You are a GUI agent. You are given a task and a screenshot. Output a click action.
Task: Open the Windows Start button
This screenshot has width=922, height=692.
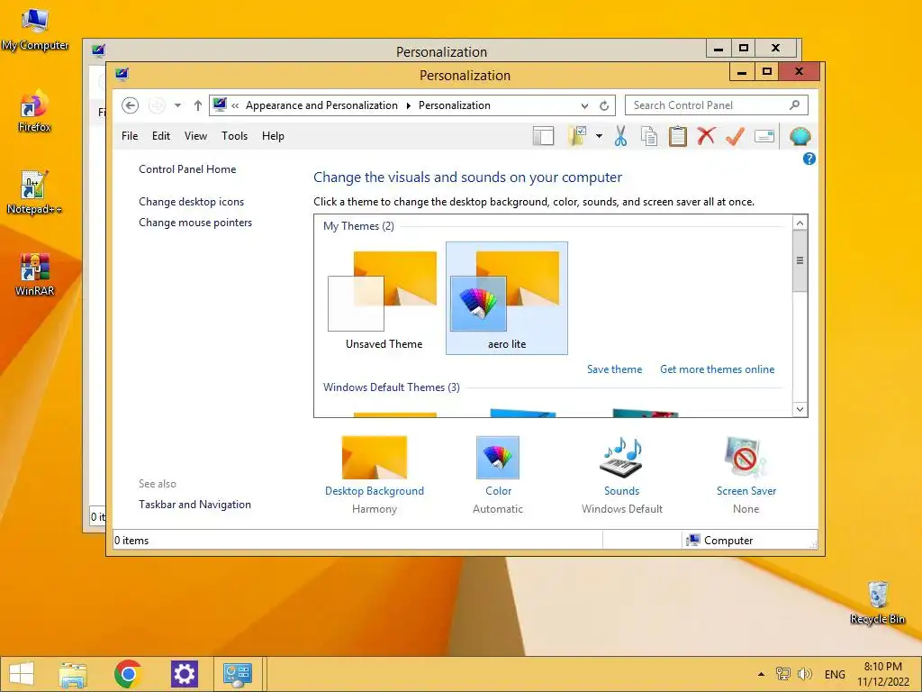point(22,674)
